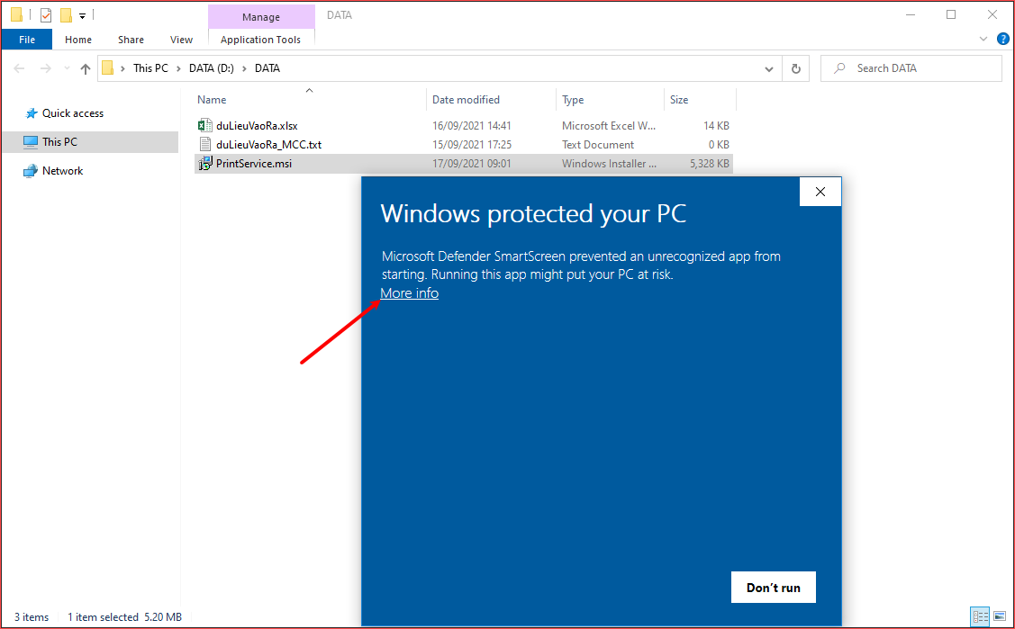This screenshot has width=1015, height=629.
Task: Click the folder icon in address bar
Action: tap(108, 67)
